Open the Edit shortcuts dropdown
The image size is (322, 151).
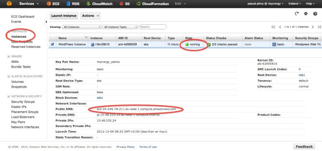tap(180, 4)
